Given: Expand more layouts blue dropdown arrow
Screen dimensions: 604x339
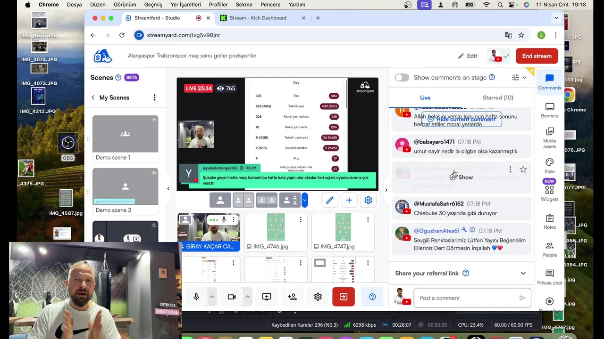Looking at the screenshot, I should [305, 200].
